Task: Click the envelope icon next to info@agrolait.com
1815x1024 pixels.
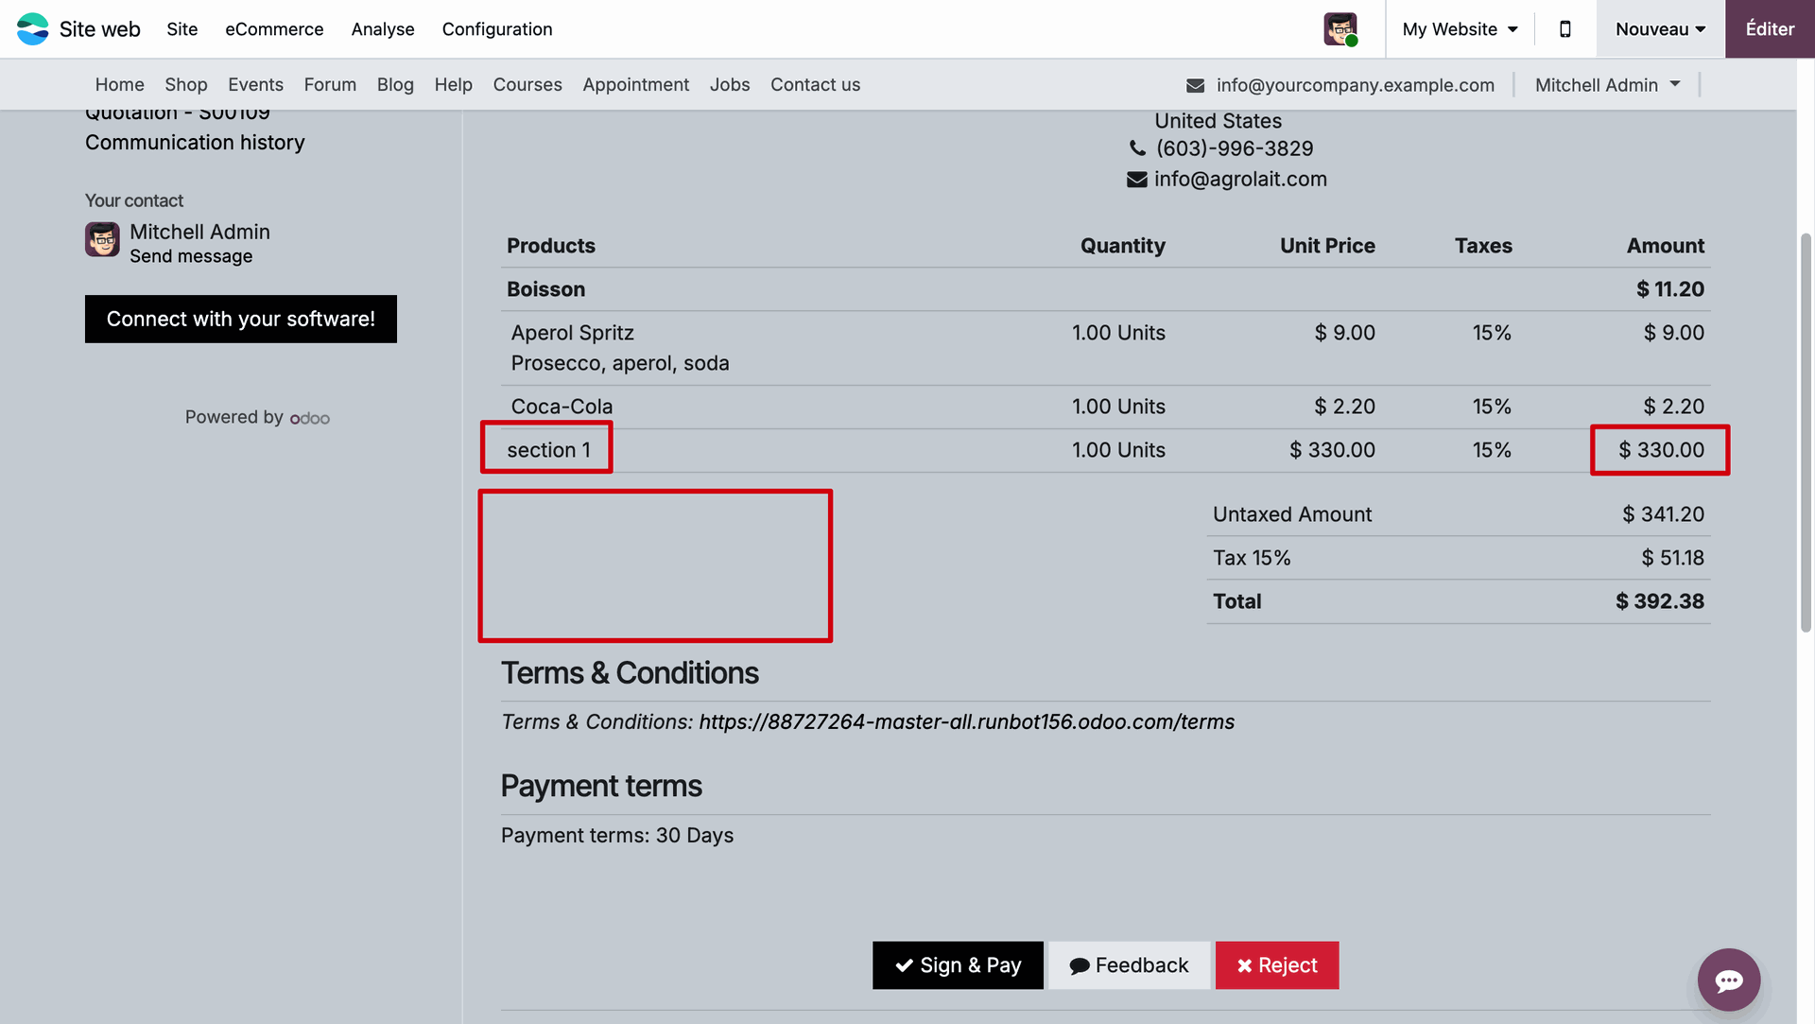Action: click(x=1136, y=180)
